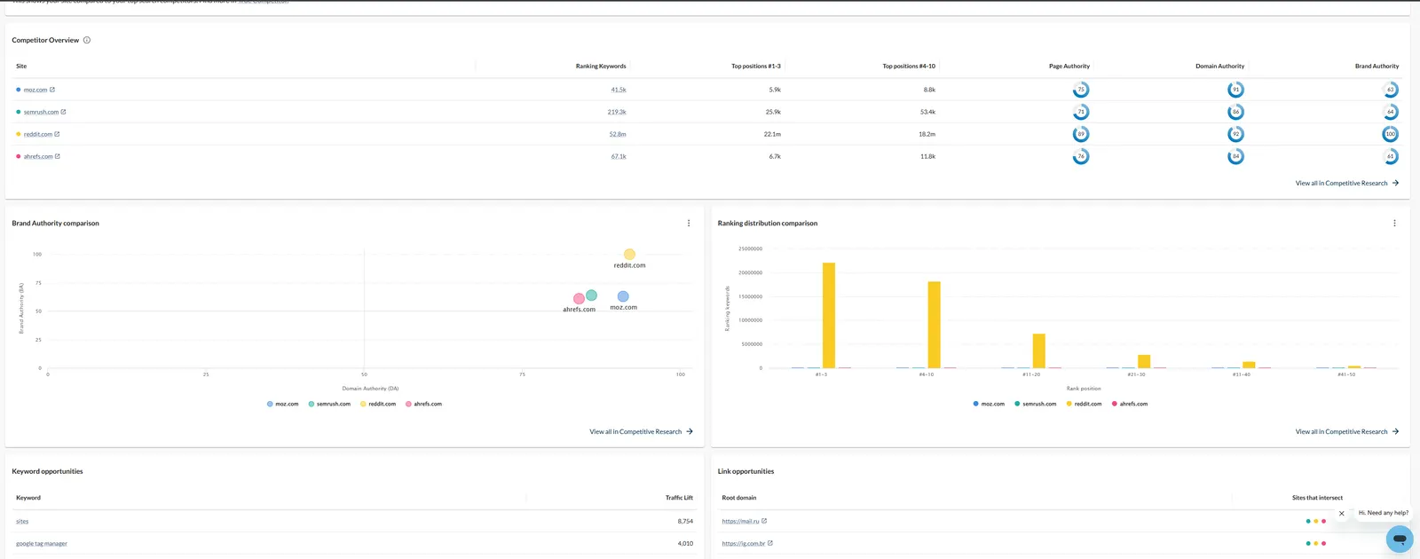Click the yellow #1-3 bar in ranking chart
This screenshot has height=559, width=1420.
[x=829, y=315]
